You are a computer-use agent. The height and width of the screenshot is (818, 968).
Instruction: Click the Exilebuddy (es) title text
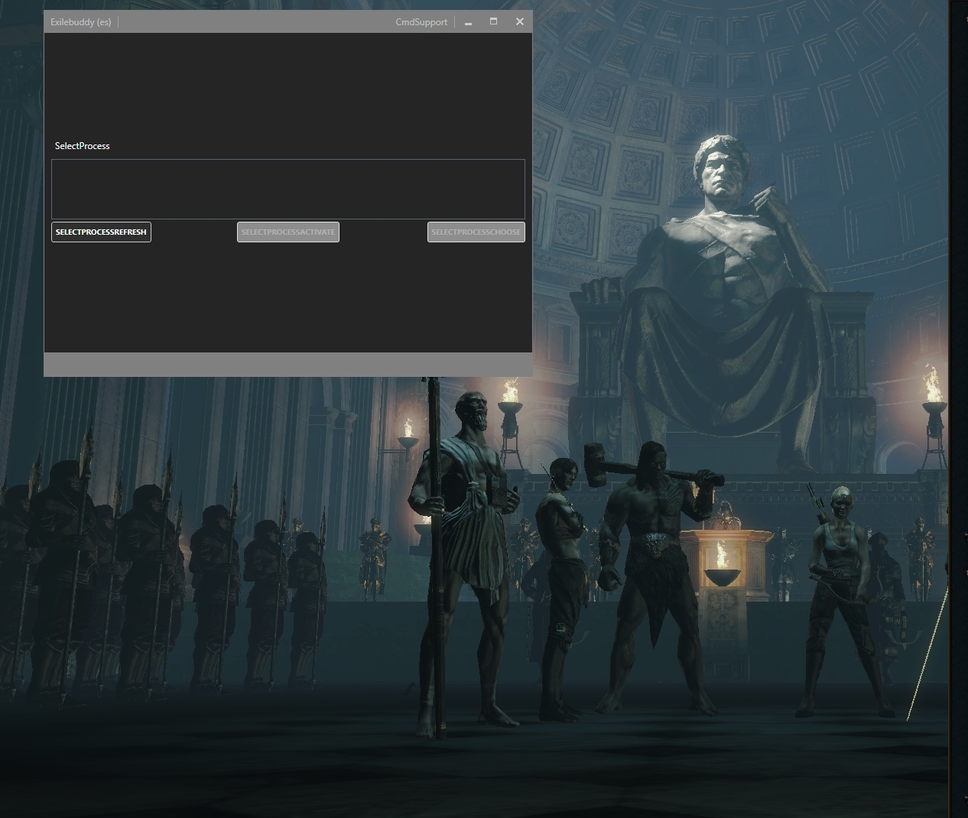click(x=81, y=22)
